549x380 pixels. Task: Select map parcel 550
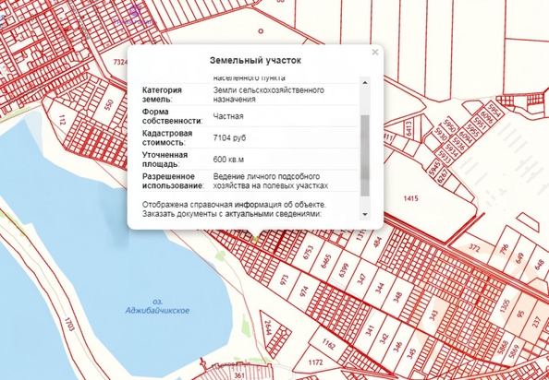pyautogui.click(x=110, y=104)
